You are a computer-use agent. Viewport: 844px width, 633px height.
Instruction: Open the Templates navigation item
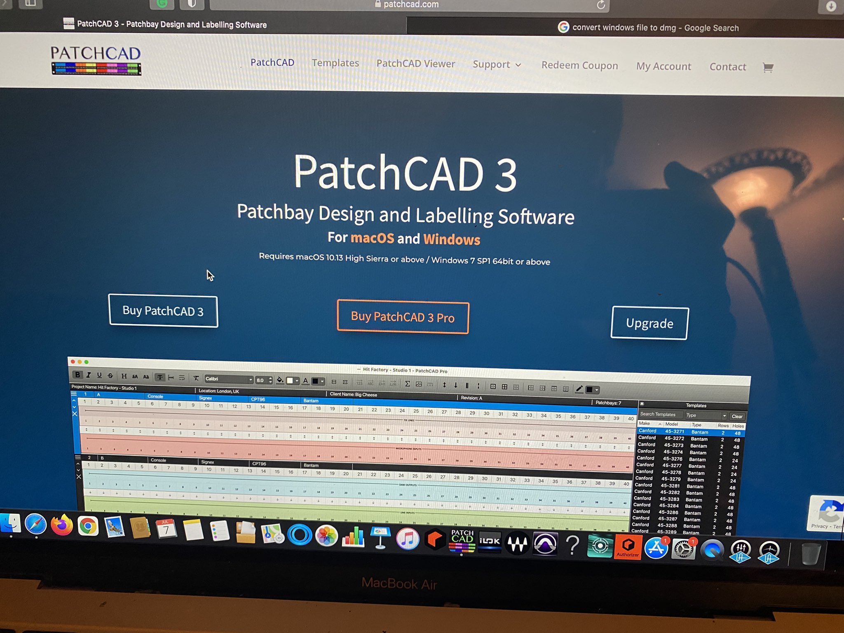(335, 63)
